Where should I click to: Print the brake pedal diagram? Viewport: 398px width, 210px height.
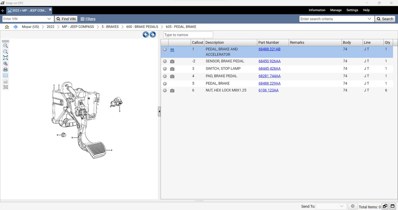click(5, 69)
